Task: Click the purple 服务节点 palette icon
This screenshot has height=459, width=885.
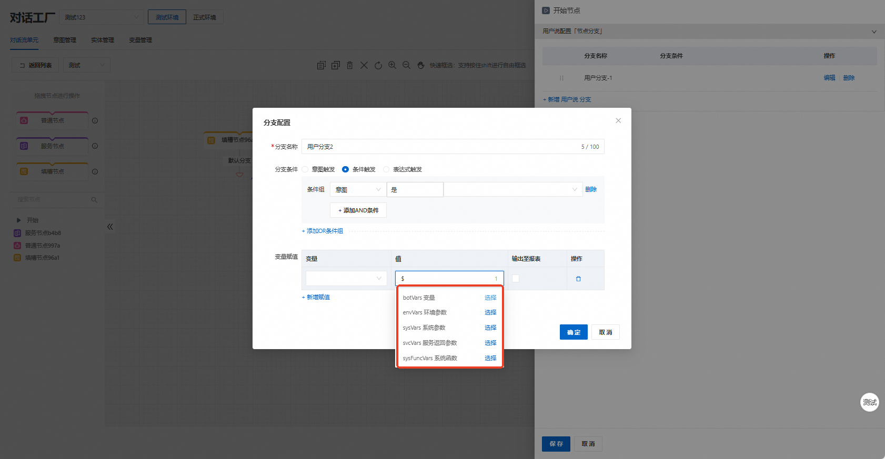Action: click(24, 146)
